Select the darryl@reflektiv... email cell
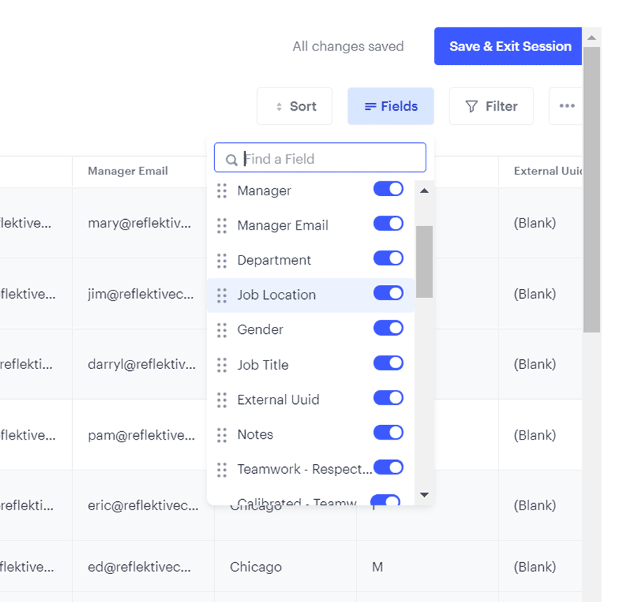The width and height of the screenshot is (630, 602). coord(142,364)
